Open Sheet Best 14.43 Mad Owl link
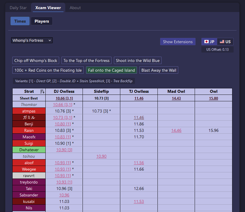Screen dimensions: 245x212 (176, 98)
